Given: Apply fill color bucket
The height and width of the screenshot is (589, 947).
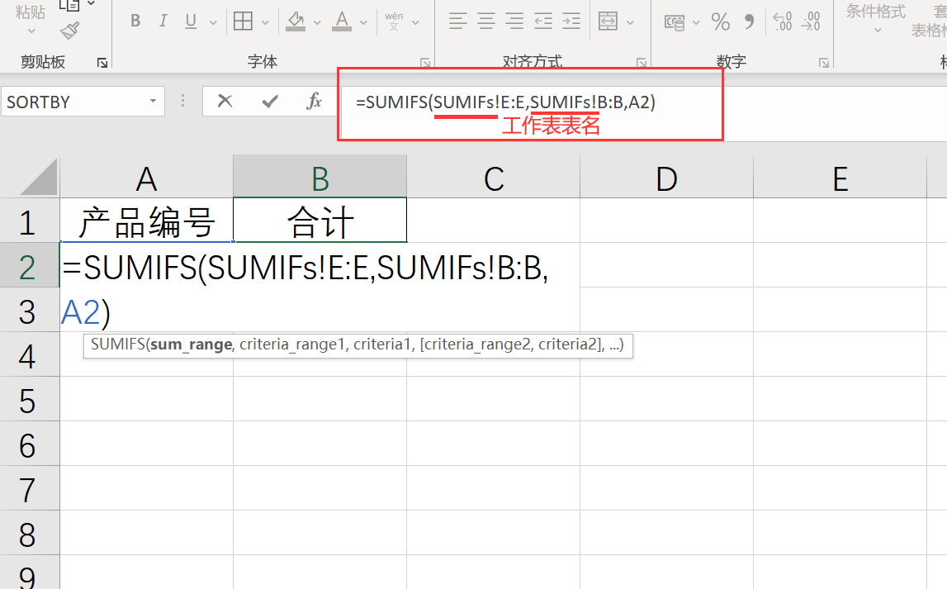Looking at the screenshot, I should (x=296, y=21).
